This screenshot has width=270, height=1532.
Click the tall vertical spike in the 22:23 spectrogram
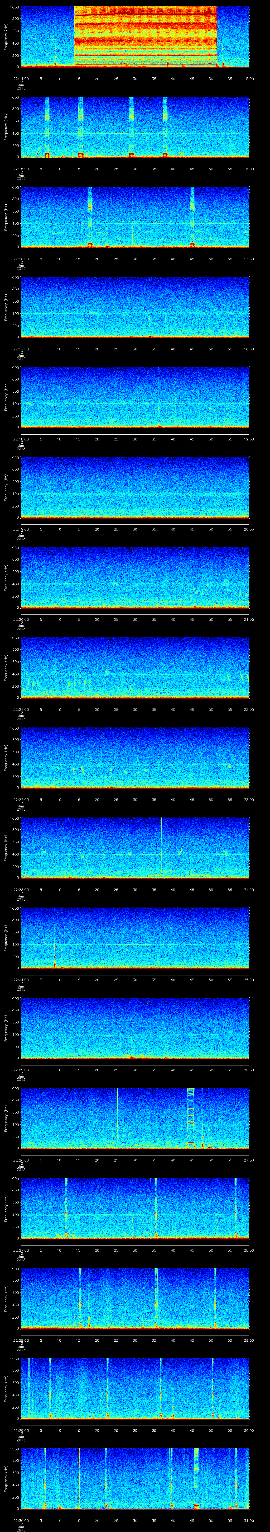pos(161,848)
